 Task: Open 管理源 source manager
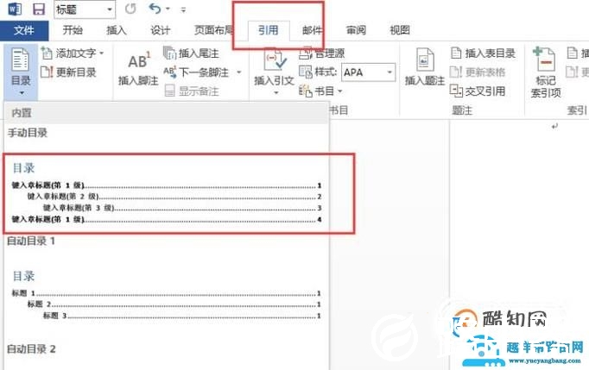pos(322,53)
